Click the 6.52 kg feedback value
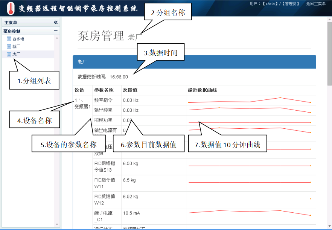The width and height of the screenshot is (332, 230). point(131,196)
